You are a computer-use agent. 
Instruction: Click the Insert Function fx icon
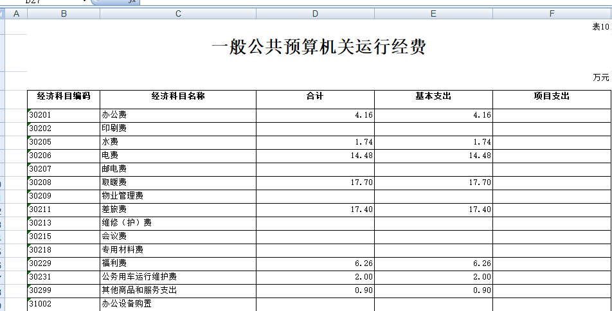click(132, 2)
